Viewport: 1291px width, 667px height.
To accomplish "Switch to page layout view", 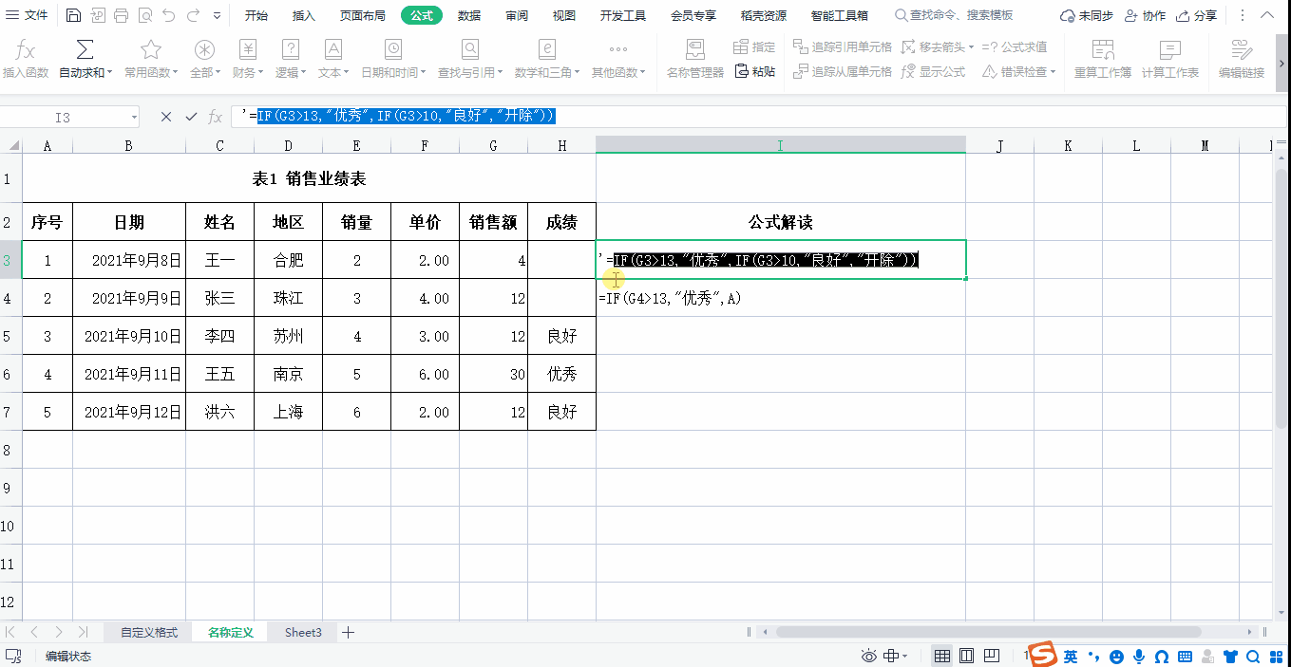I will coord(966,656).
